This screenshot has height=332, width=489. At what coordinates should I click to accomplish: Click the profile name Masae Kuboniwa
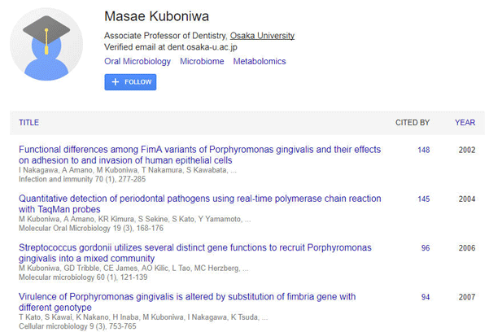pos(156,16)
